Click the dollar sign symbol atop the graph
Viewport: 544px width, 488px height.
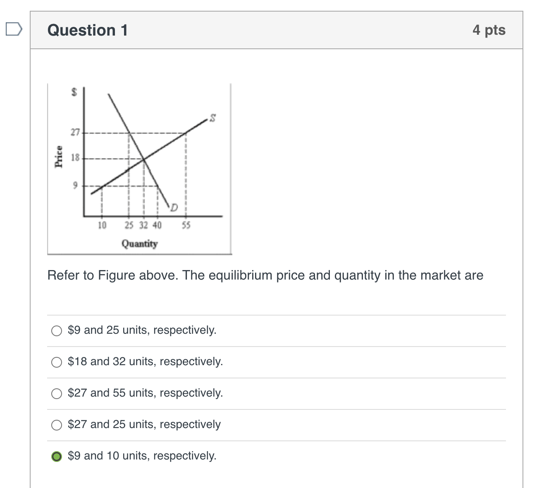click(x=74, y=92)
